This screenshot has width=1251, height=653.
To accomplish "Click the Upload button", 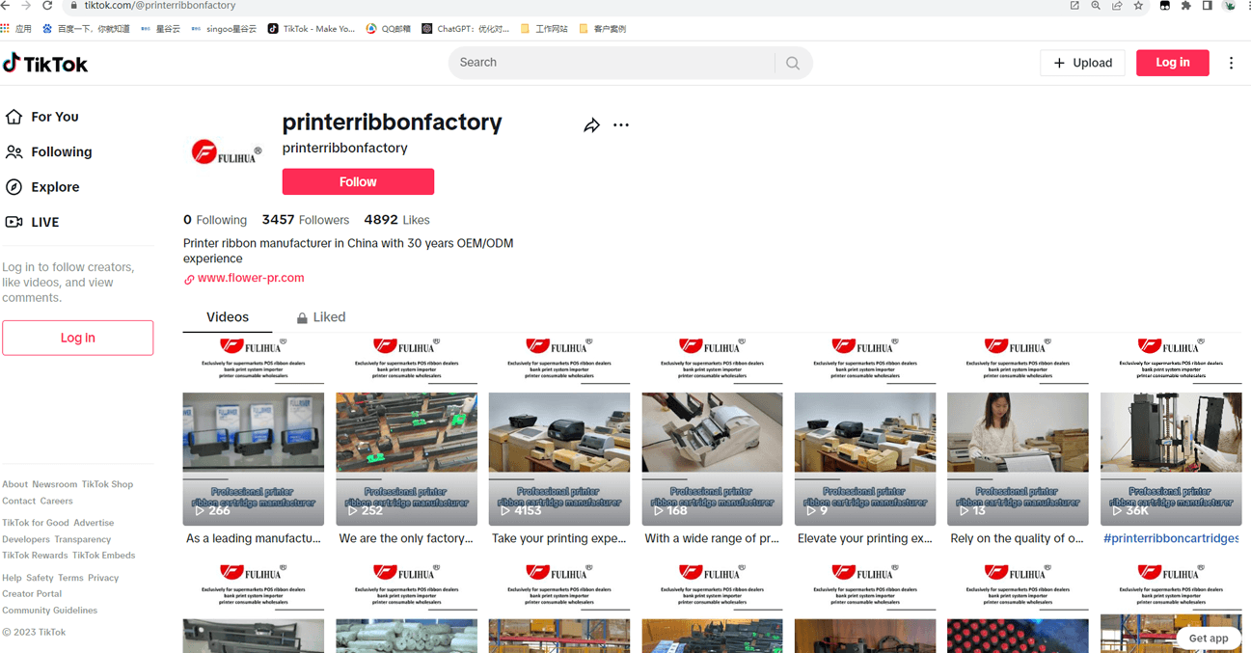I will (x=1082, y=63).
